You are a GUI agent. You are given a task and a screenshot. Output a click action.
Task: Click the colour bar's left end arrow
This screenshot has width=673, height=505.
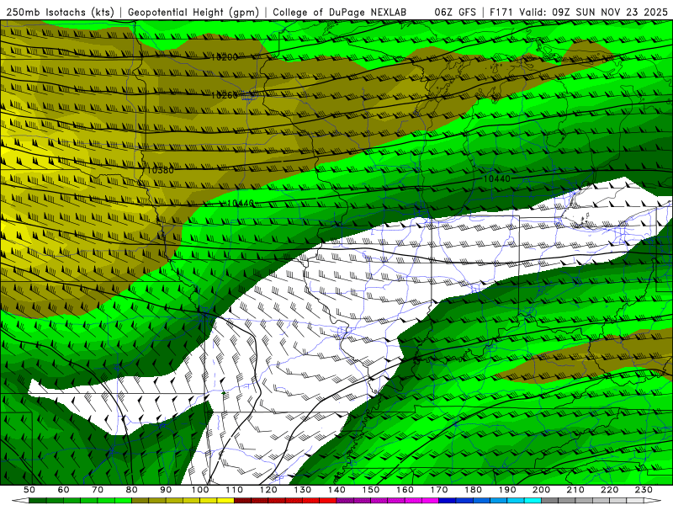(x=20, y=500)
